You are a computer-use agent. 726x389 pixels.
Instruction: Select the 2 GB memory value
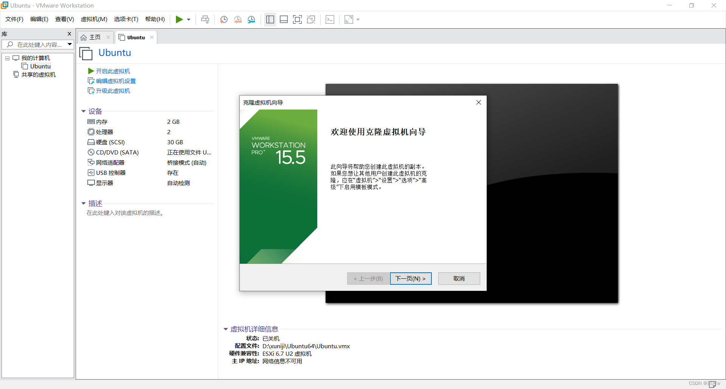point(174,122)
